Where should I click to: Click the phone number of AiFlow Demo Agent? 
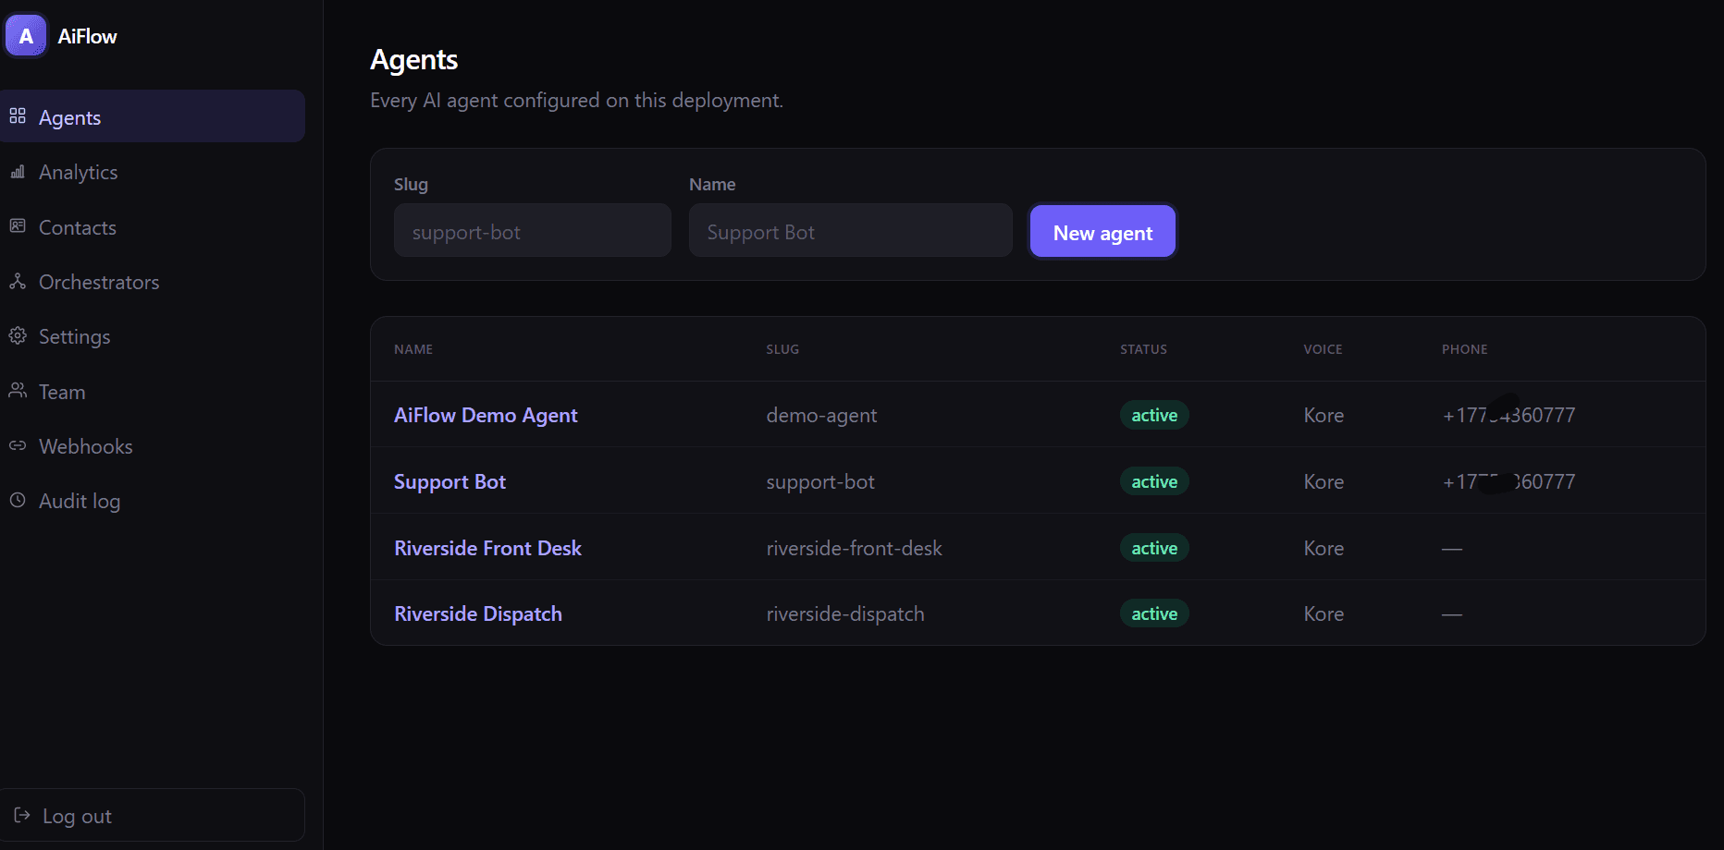[1508, 415]
